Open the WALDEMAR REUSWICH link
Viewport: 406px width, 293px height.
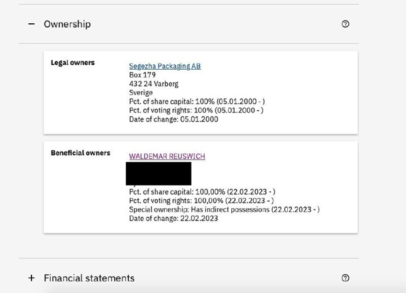167,156
